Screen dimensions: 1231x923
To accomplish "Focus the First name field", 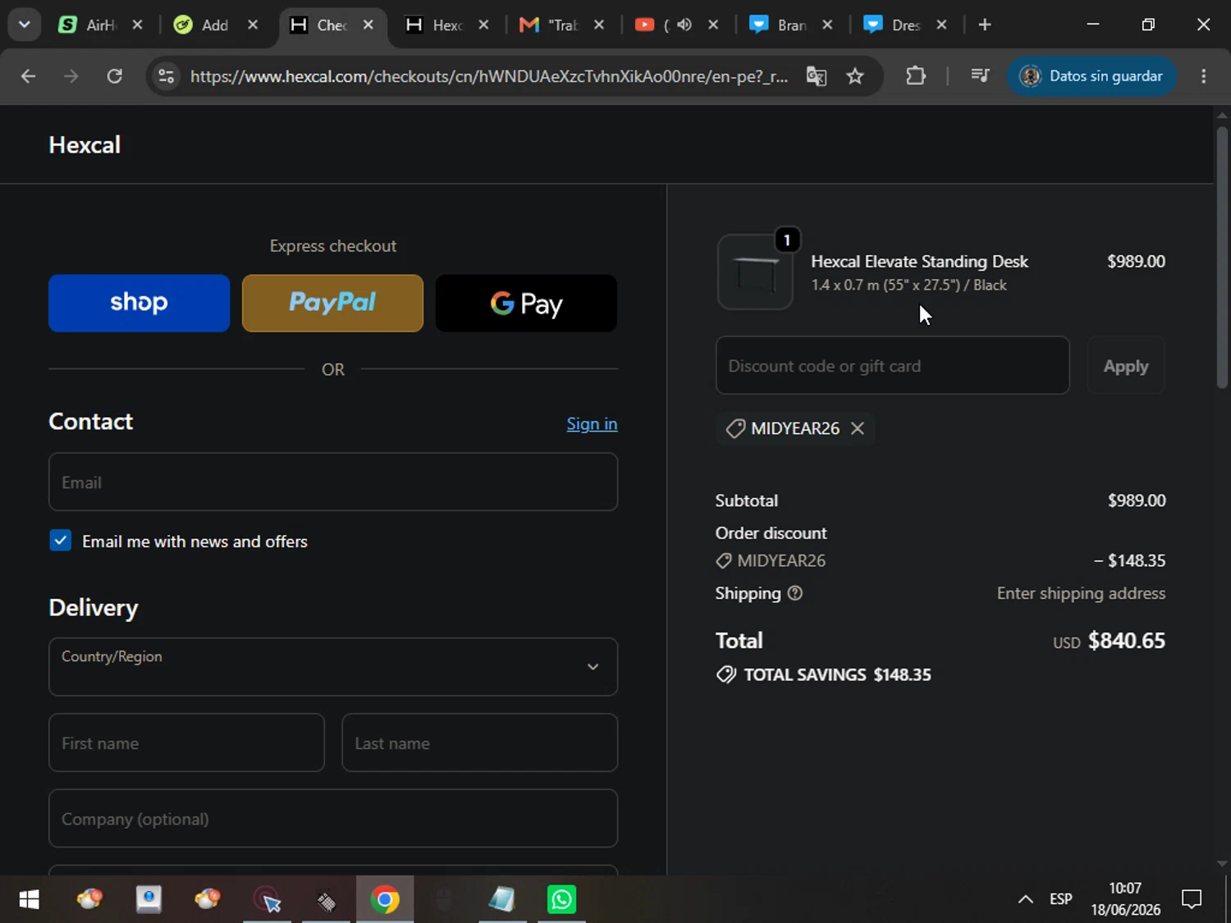I will pos(186,743).
